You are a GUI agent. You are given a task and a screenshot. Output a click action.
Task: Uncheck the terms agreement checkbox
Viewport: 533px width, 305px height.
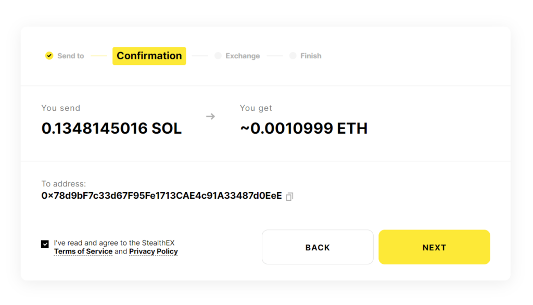point(45,244)
